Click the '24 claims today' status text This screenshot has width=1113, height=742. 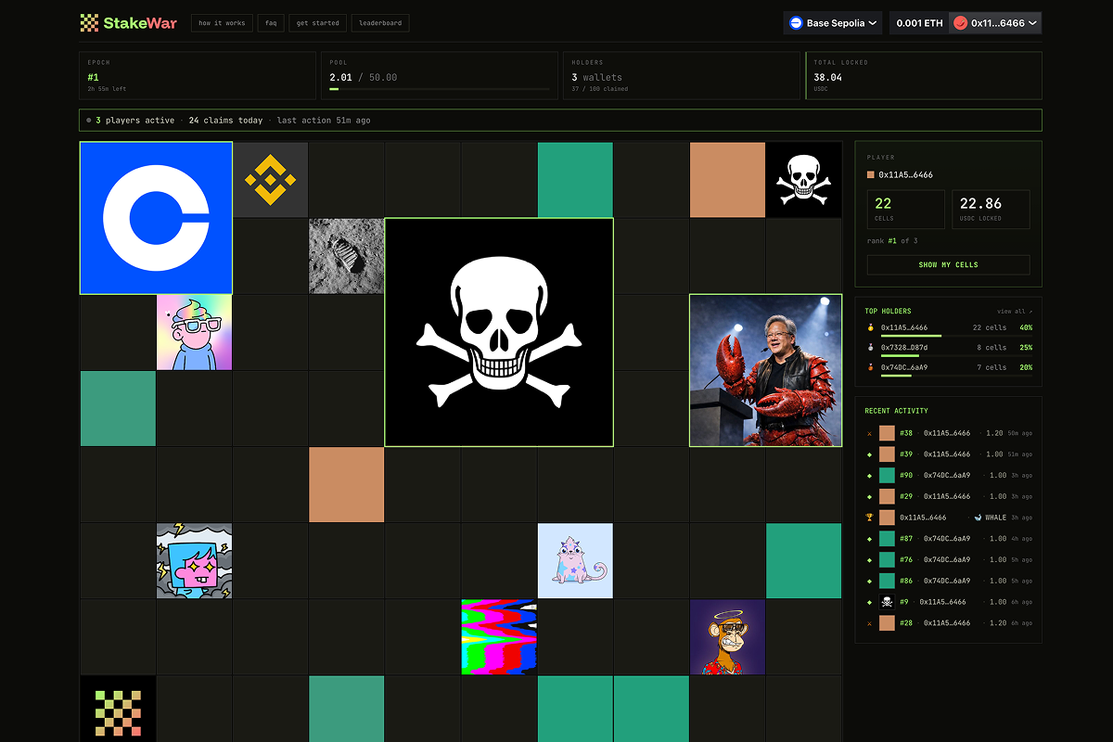(225, 121)
